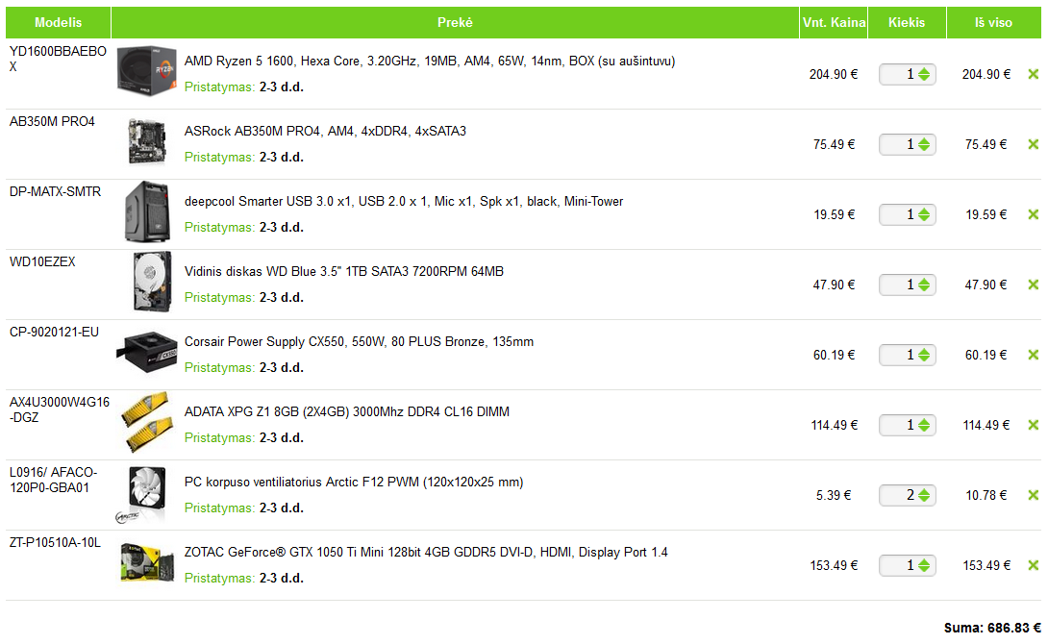Open Arctic F12 fan thumbnail
Screen dimensions: 1048x644
pyautogui.click(x=141, y=495)
